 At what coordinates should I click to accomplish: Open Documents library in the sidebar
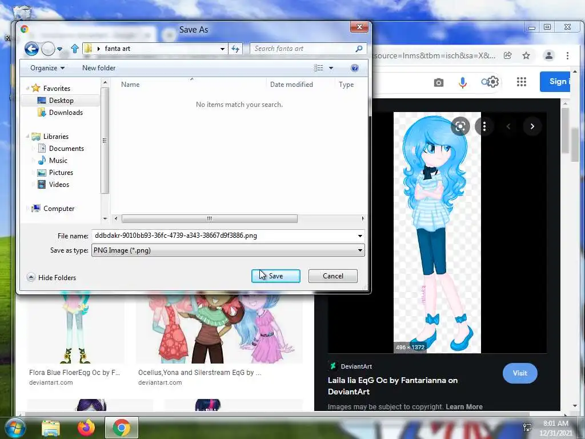click(66, 148)
